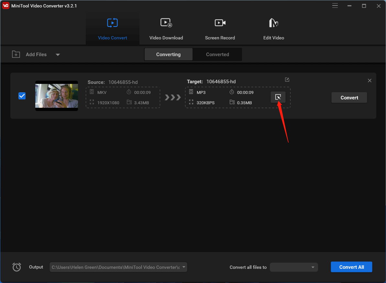Click the target format MP3 text
Viewport: 386px width, 283px height.
tap(201, 93)
